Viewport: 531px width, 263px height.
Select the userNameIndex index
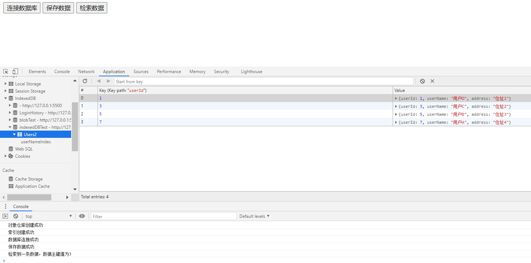pos(36,142)
